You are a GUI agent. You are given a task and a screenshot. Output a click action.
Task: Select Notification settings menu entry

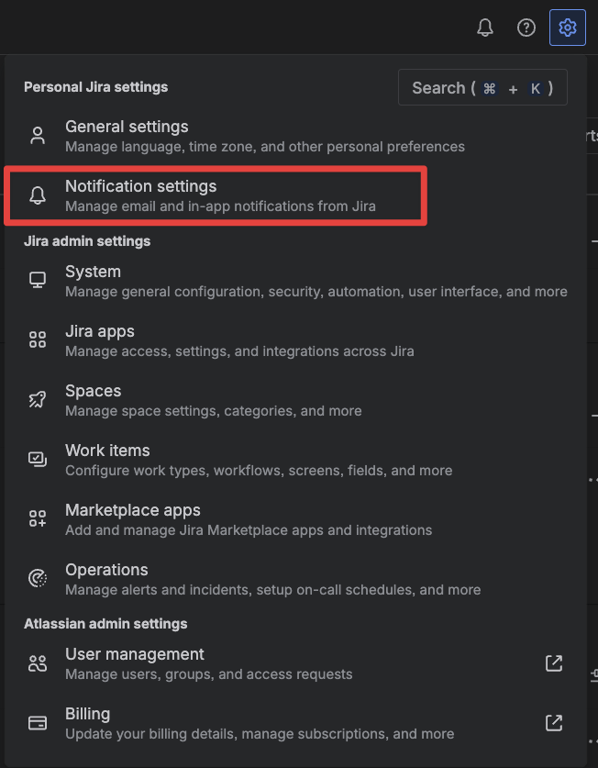[x=140, y=186]
